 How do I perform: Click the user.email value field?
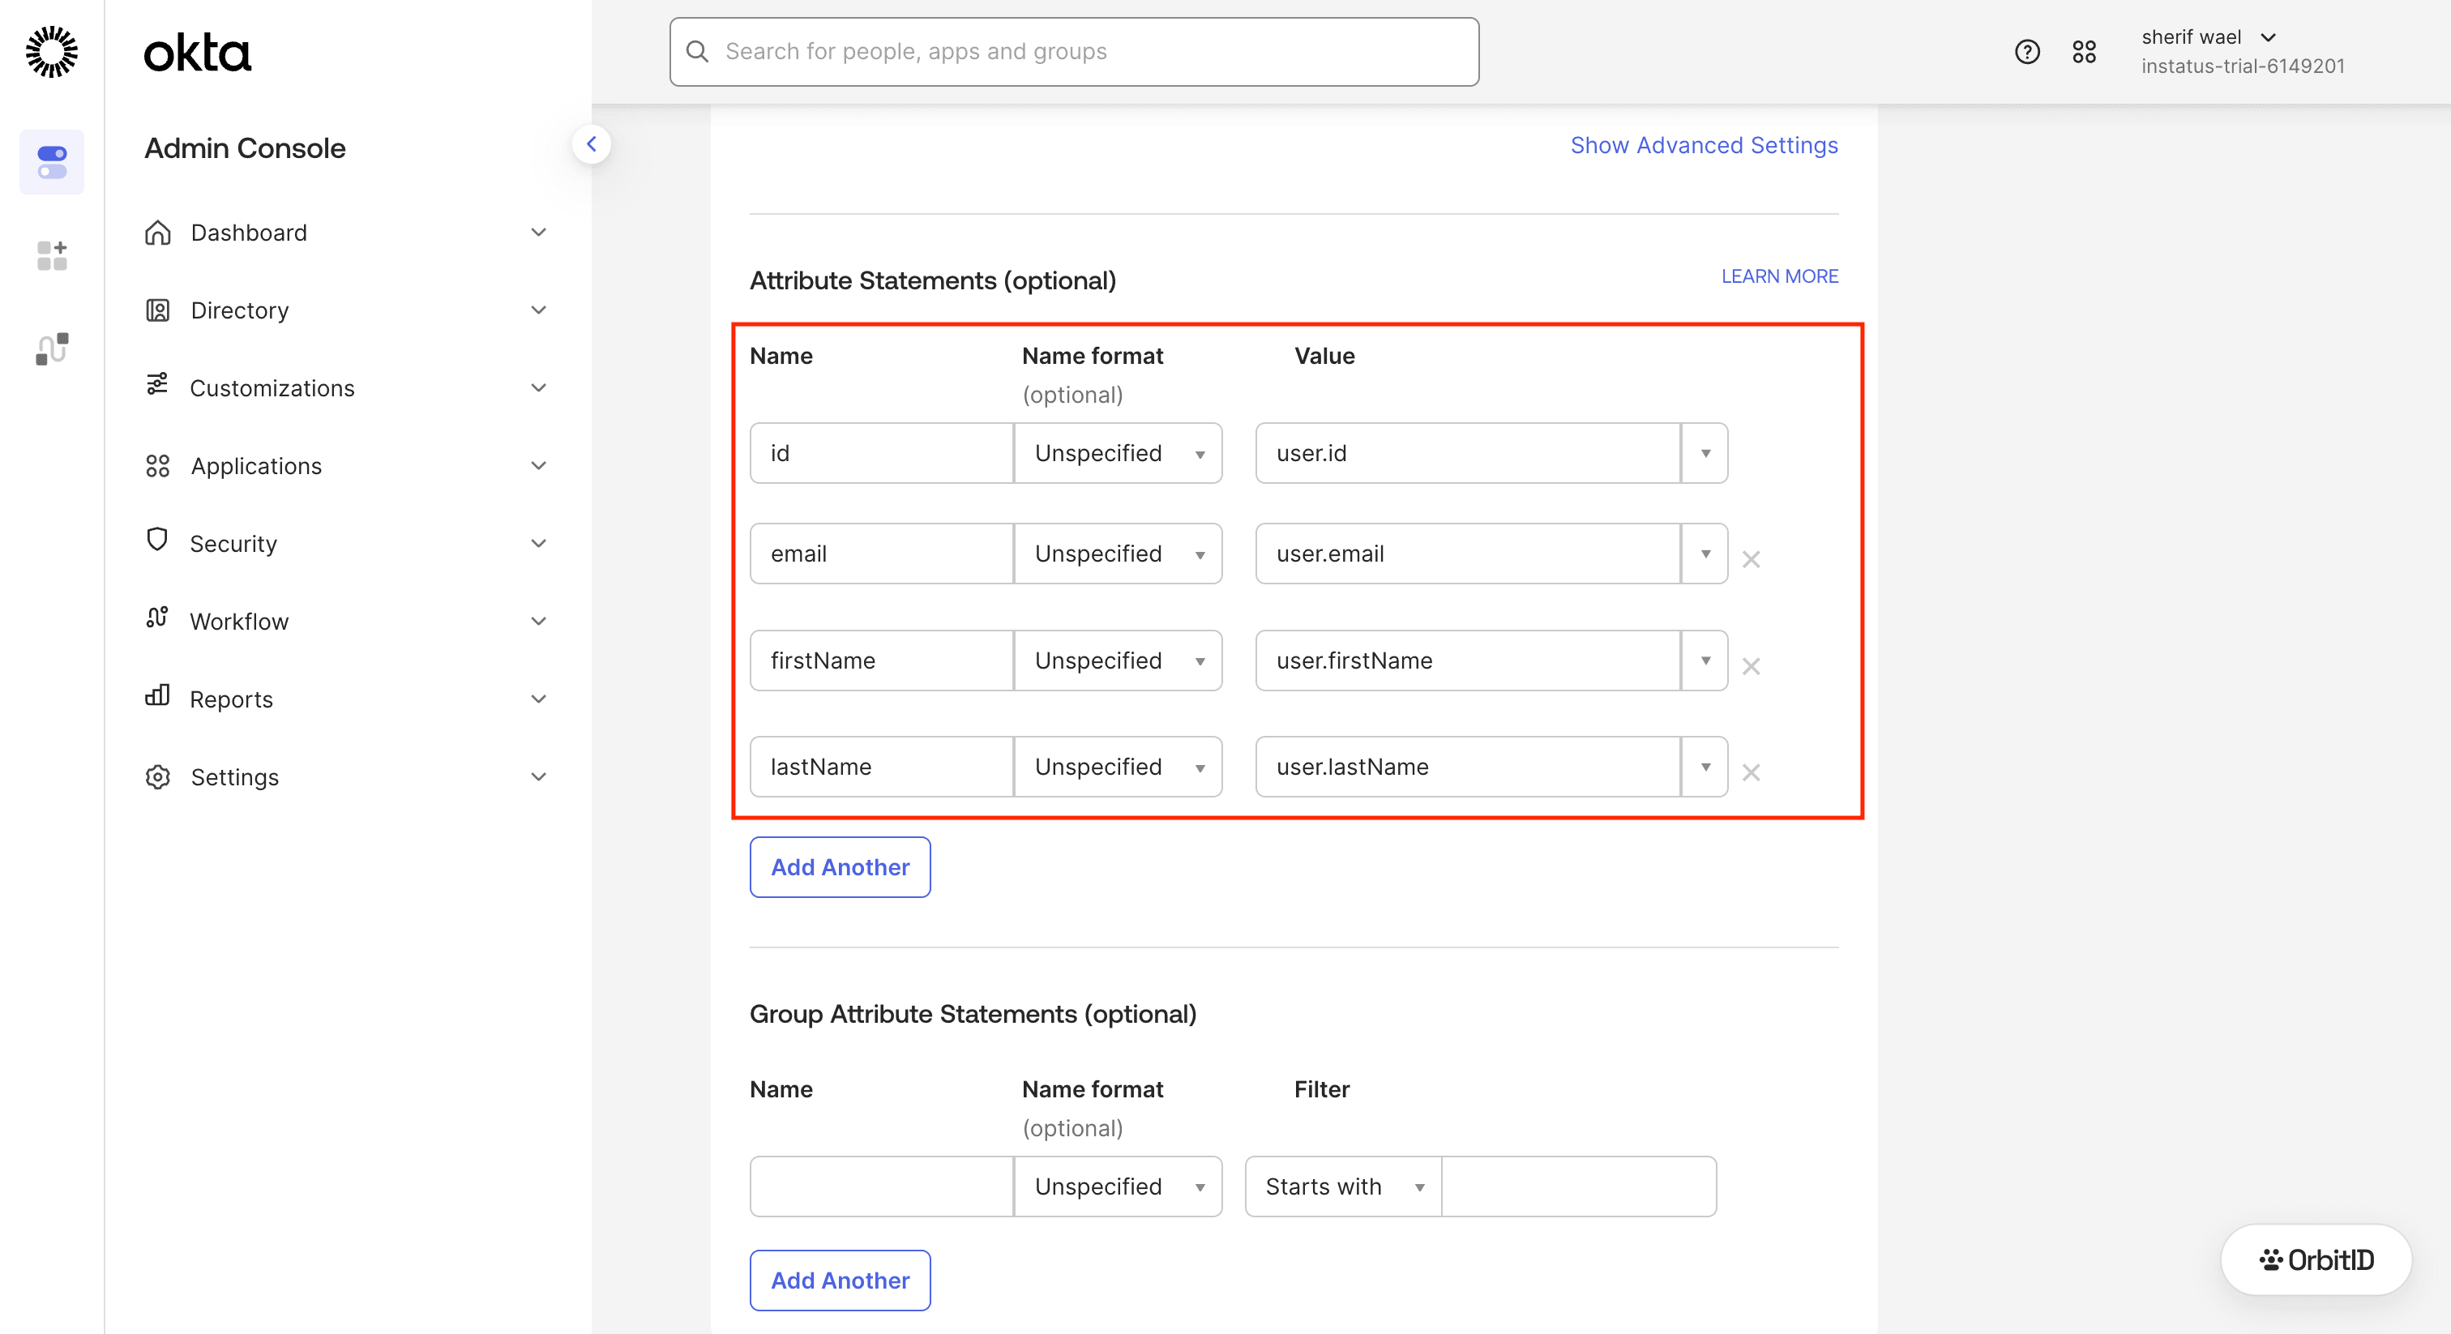click(1468, 554)
